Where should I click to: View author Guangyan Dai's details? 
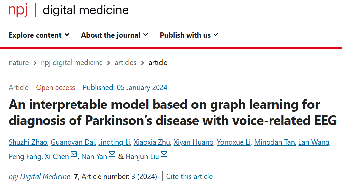click(x=73, y=142)
